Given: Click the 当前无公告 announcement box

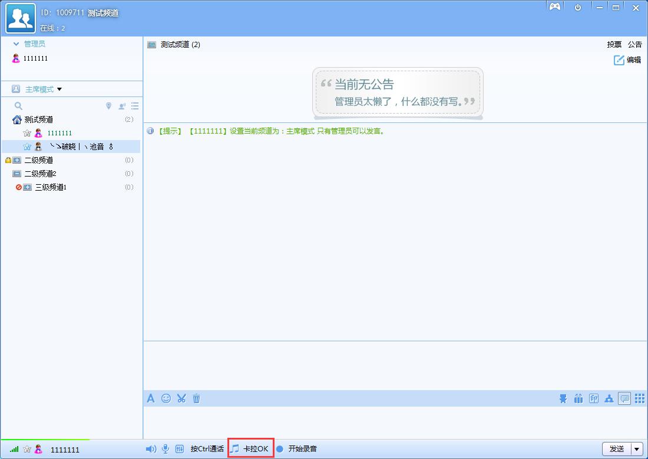Looking at the screenshot, I should tap(398, 93).
